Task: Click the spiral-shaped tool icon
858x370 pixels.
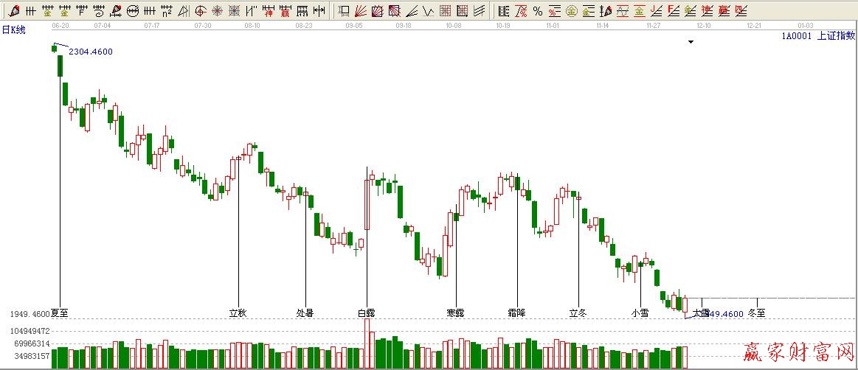Action: [x=99, y=11]
